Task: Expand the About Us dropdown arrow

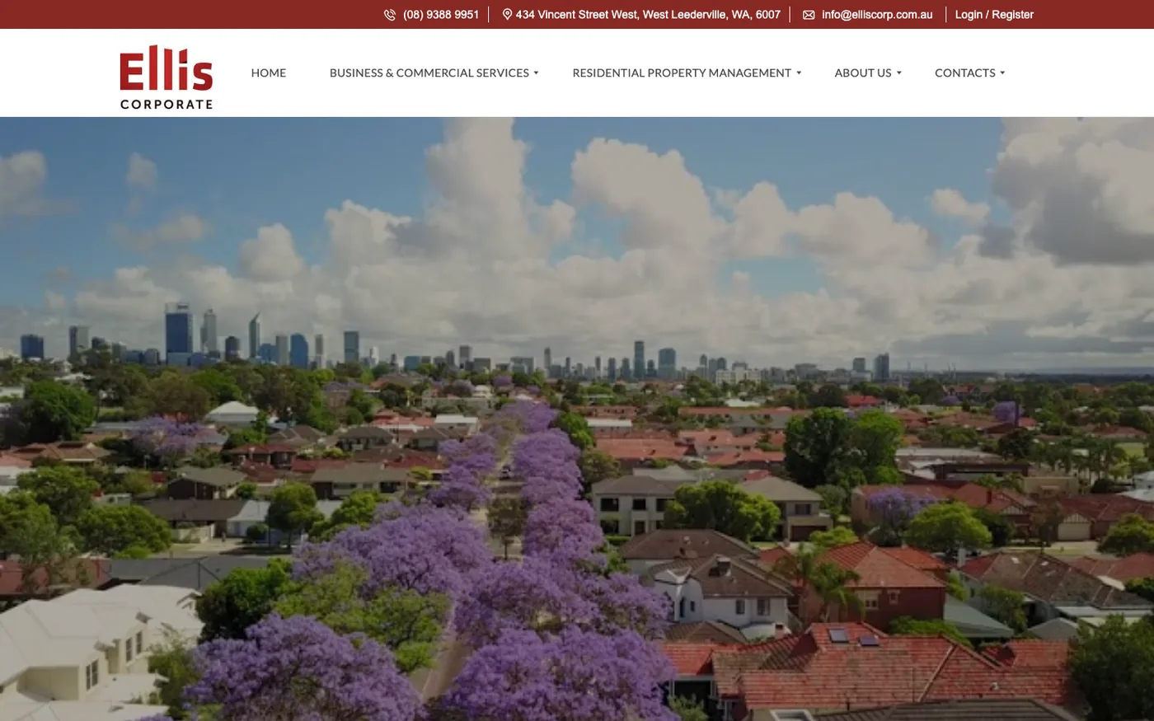Action: coord(898,73)
